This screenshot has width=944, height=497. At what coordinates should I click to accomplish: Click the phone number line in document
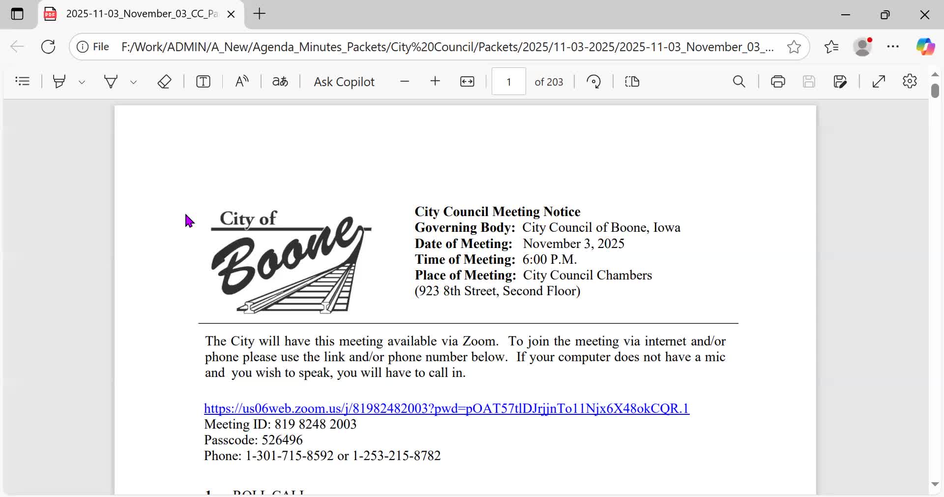pos(322,456)
